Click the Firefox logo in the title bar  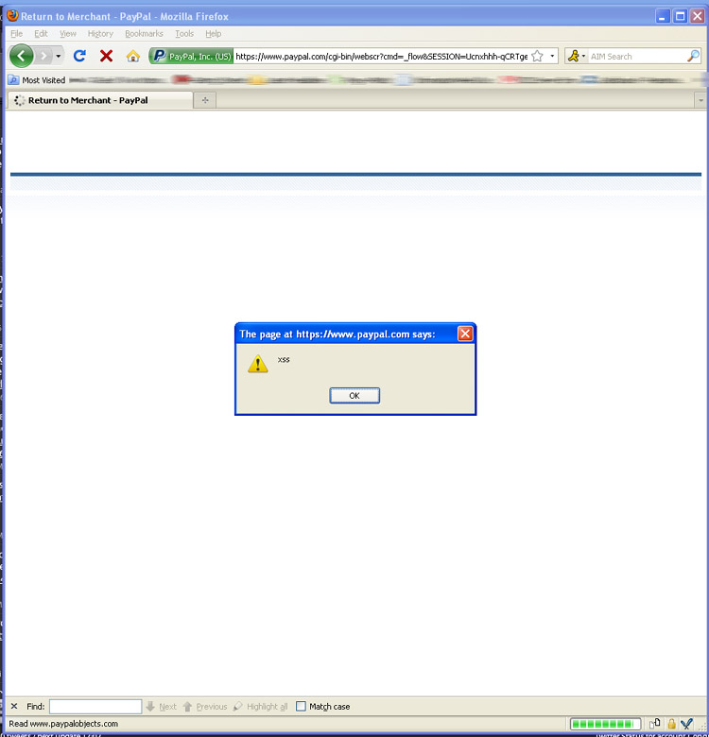(x=12, y=15)
